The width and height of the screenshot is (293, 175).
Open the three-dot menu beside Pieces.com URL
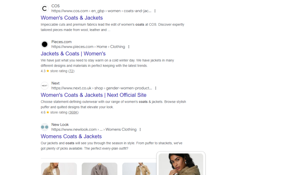click(x=129, y=47)
